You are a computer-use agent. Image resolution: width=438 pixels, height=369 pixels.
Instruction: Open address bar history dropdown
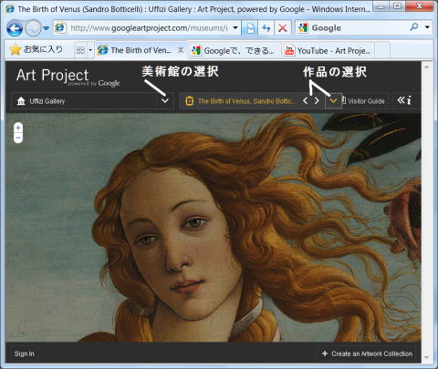(x=235, y=28)
